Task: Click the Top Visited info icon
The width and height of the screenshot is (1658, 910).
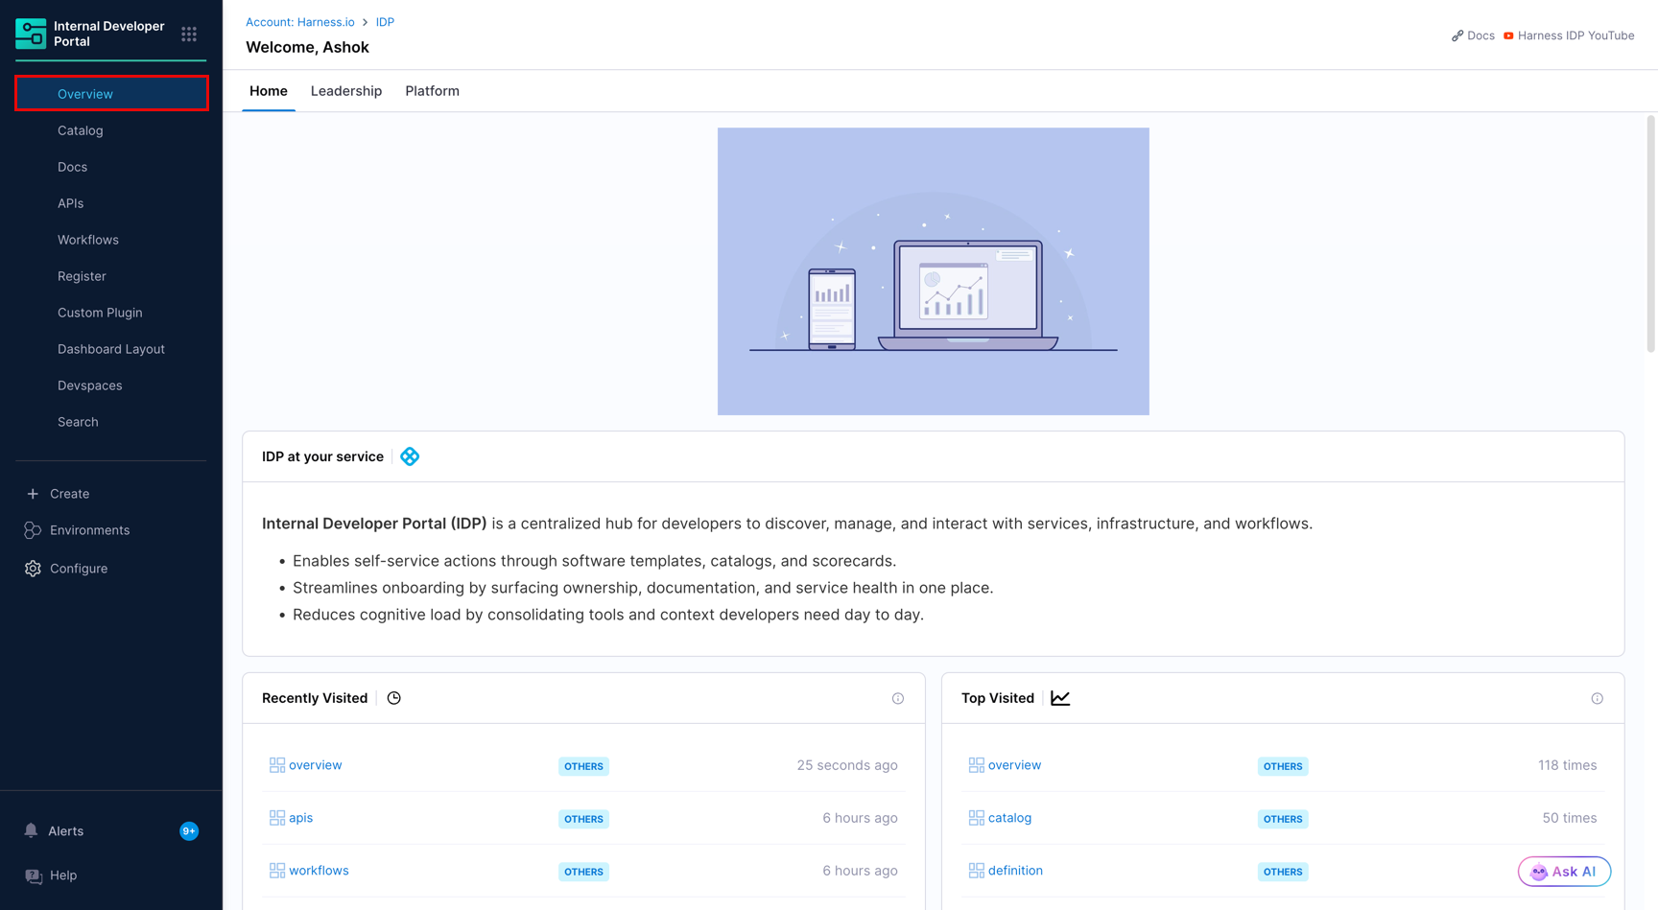Action: click(1598, 699)
